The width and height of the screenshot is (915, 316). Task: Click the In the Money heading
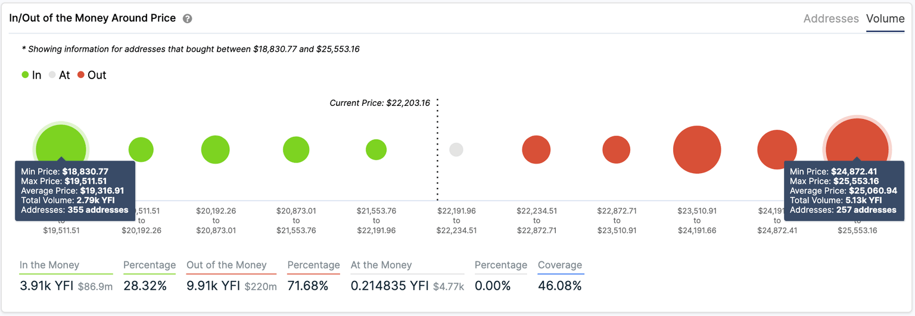pyautogui.click(x=49, y=265)
